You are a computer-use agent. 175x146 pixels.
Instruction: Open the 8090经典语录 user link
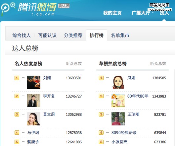click(124, 133)
